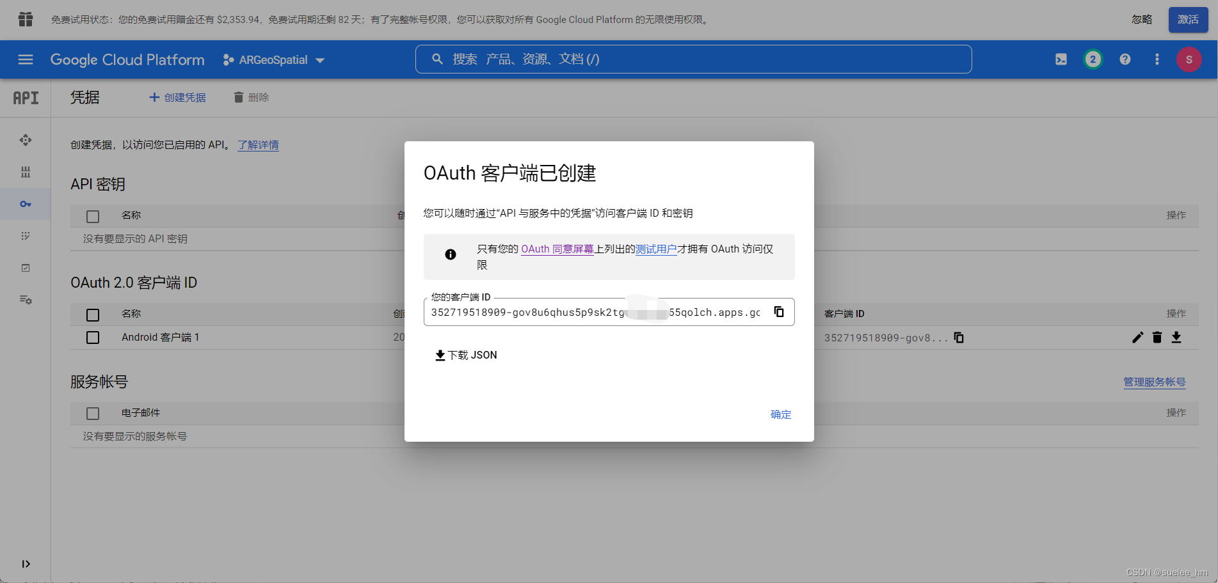Open the dashboard icon in sidebar
Viewport: 1218px width, 583px height.
tap(26, 140)
